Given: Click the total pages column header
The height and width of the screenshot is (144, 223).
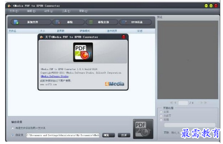Looking at the screenshot, I should [x=67, y=31].
